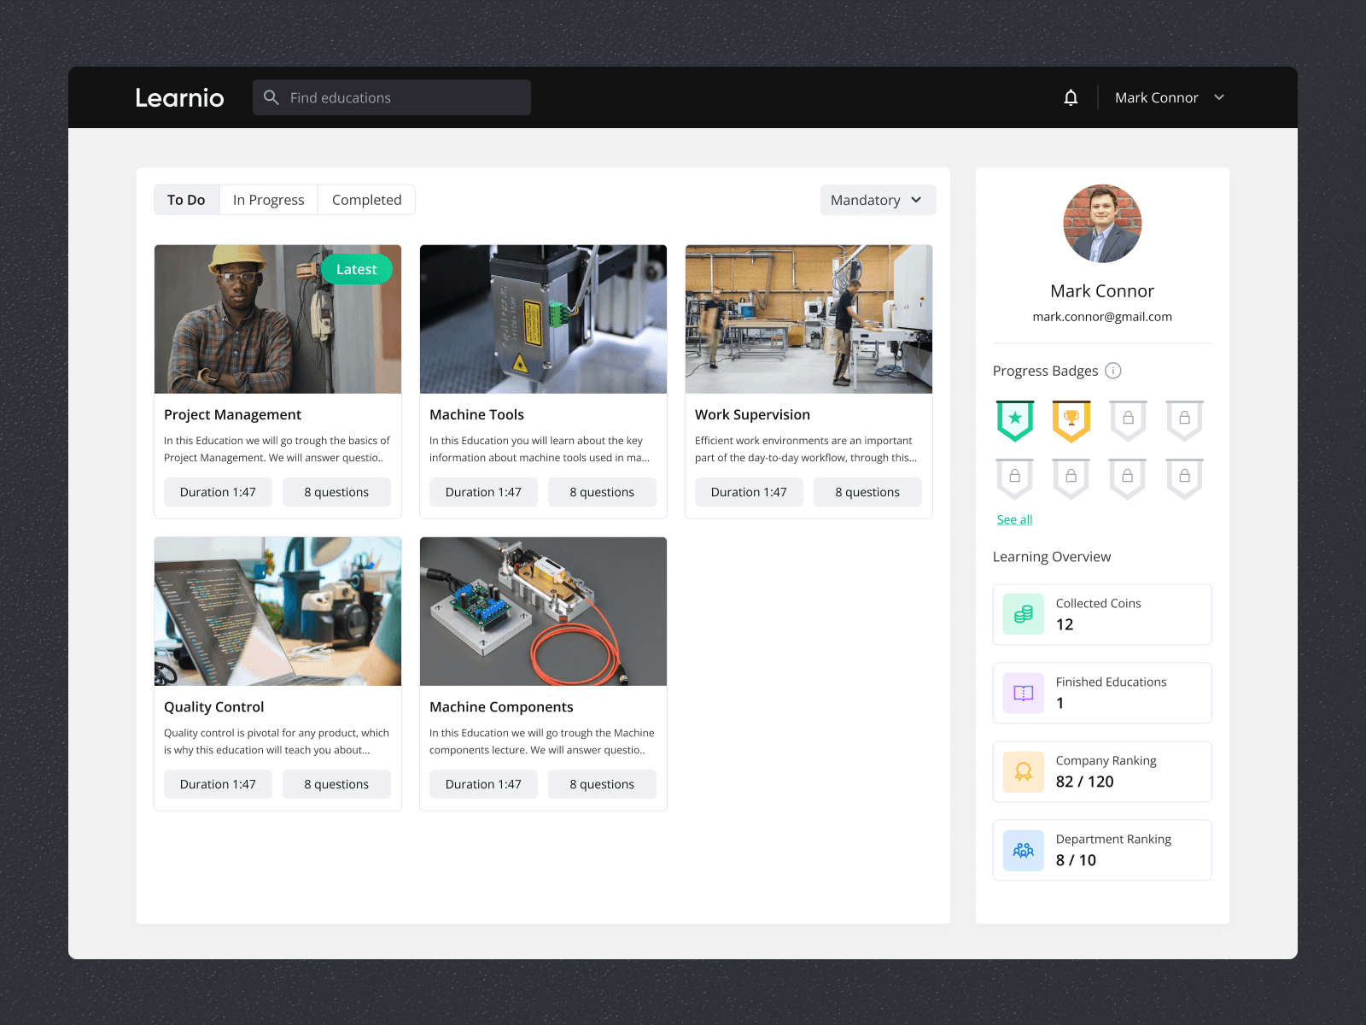Click the Finished Educations book icon
The width and height of the screenshot is (1366, 1025).
tap(1024, 693)
